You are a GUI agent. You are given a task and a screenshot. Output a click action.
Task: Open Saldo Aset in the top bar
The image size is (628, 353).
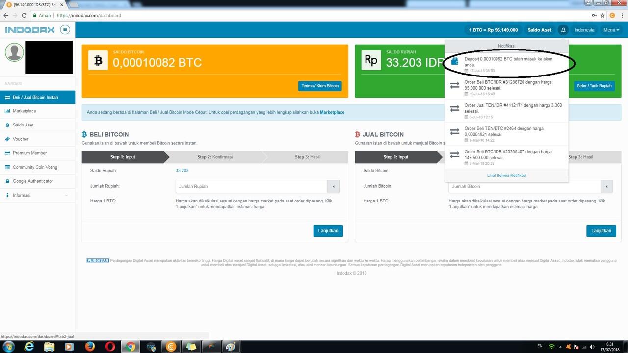pos(540,30)
